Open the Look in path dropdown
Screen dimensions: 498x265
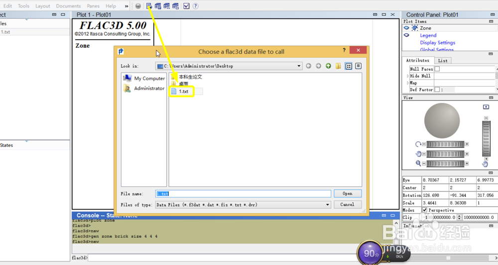tap(299, 66)
